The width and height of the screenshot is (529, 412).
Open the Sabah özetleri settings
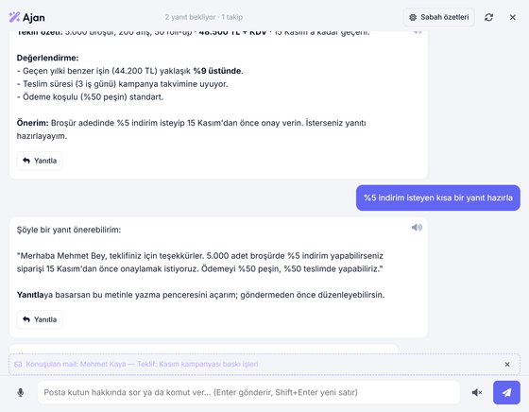click(x=438, y=17)
